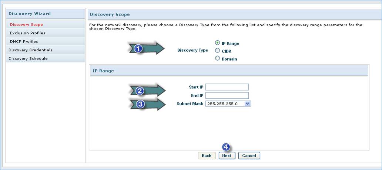
Task: Click the Discovery Wizard panel header
Action: click(x=30, y=14)
